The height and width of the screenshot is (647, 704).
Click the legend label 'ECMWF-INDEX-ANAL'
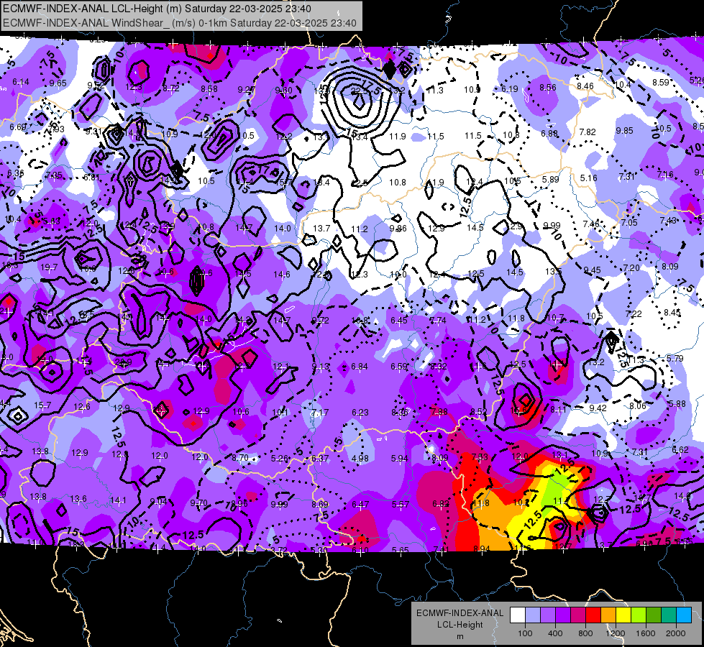[460, 613]
